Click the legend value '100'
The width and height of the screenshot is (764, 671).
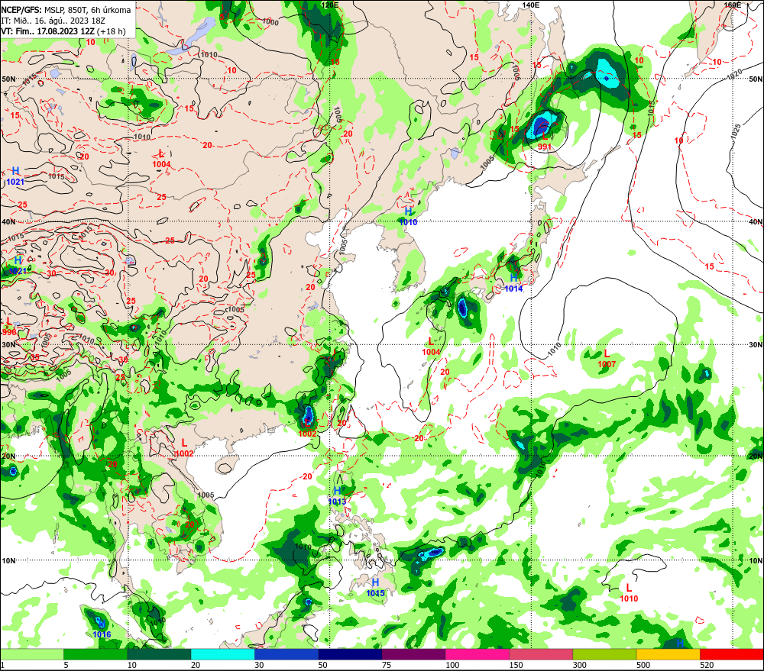tap(452, 665)
